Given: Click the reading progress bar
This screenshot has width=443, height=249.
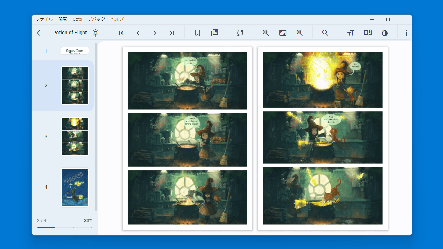Looking at the screenshot, I should 65,228.
